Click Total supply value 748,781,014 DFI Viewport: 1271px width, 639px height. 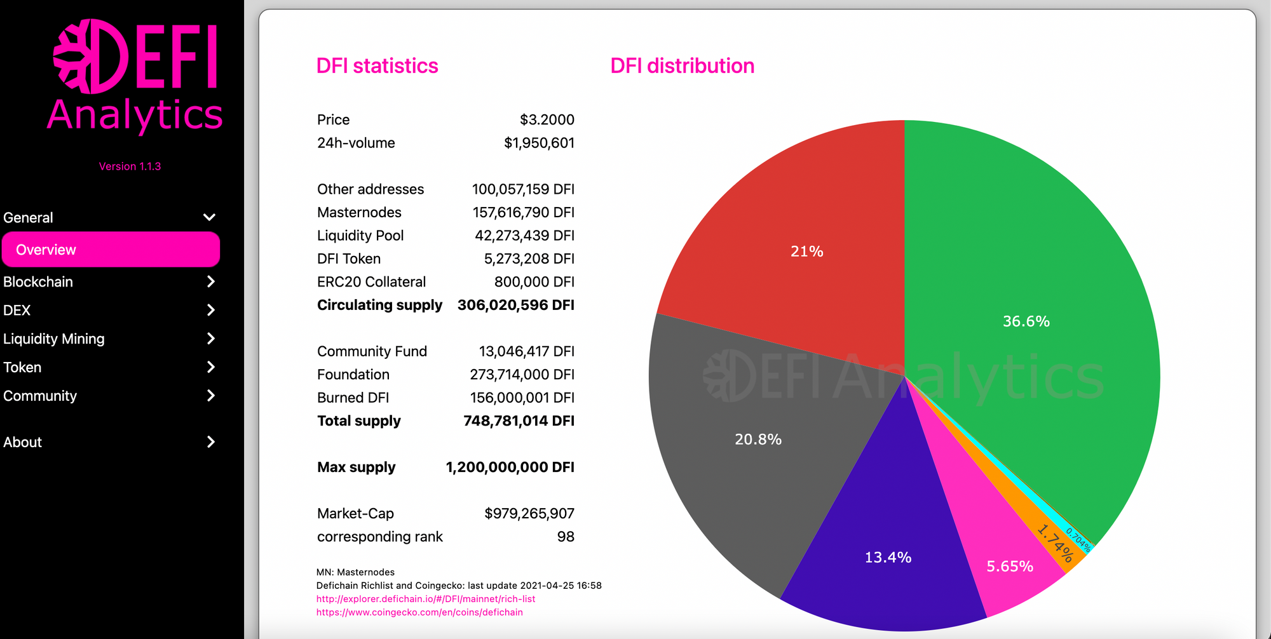coord(519,421)
